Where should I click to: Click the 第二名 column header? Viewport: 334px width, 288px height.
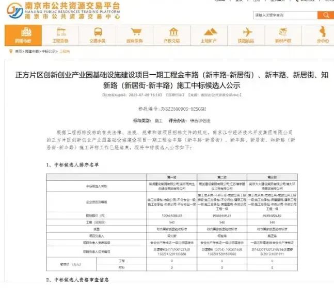[222, 177]
